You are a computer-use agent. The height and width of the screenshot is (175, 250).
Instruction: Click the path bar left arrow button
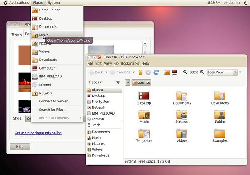click(127, 82)
